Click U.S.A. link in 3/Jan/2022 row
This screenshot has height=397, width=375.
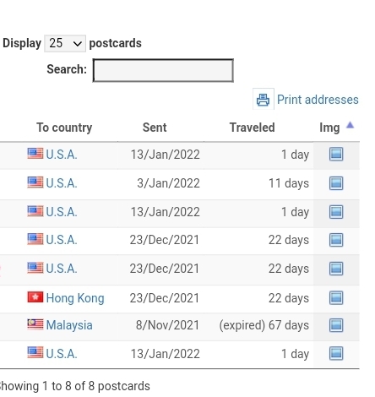pos(62,183)
